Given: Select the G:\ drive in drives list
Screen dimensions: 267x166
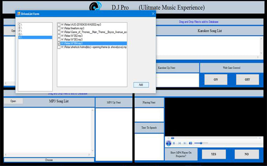Looking at the screenshot, I should [35, 34].
